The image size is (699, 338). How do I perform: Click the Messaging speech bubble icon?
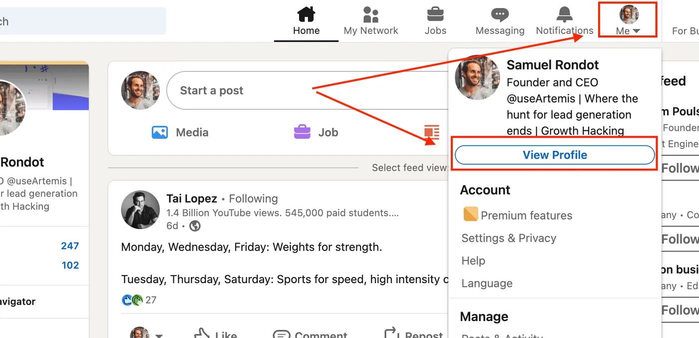point(500,14)
